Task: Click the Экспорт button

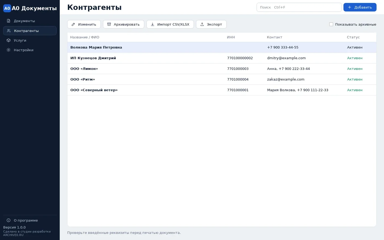Action: (211, 24)
